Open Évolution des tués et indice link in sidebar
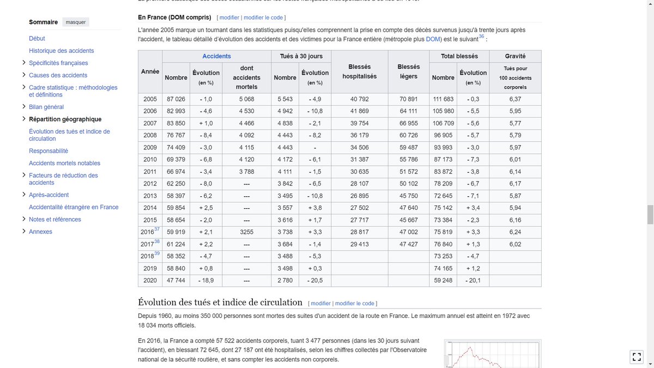This screenshot has height=368, width=654. 69,135
